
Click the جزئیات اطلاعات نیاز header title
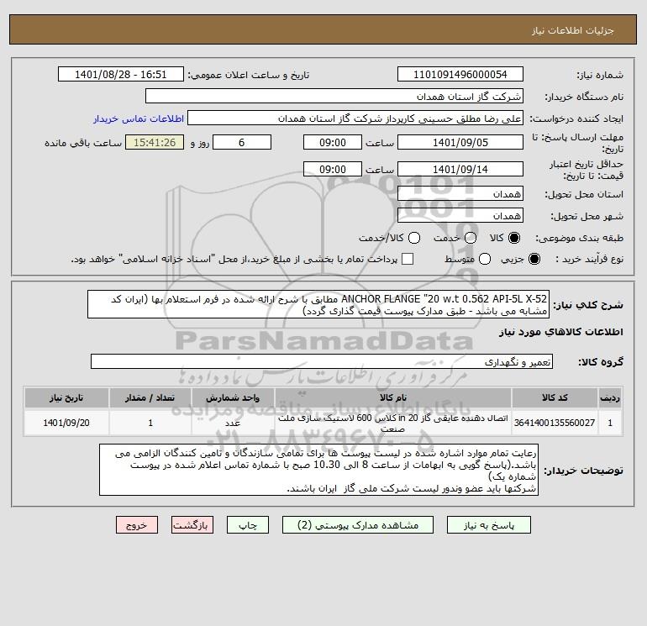click(x=573, y=30)
